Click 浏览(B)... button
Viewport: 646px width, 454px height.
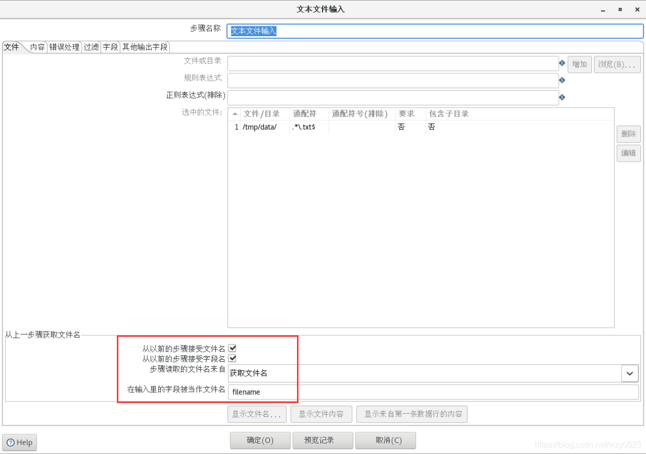[x=617, y=64]
